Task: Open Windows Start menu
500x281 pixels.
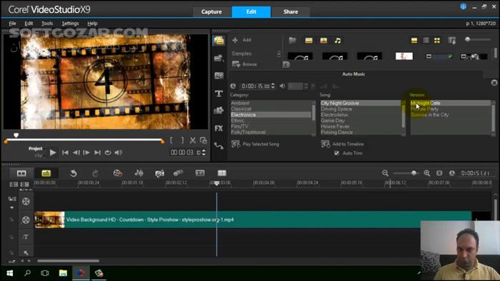Action: click(9, 273)
